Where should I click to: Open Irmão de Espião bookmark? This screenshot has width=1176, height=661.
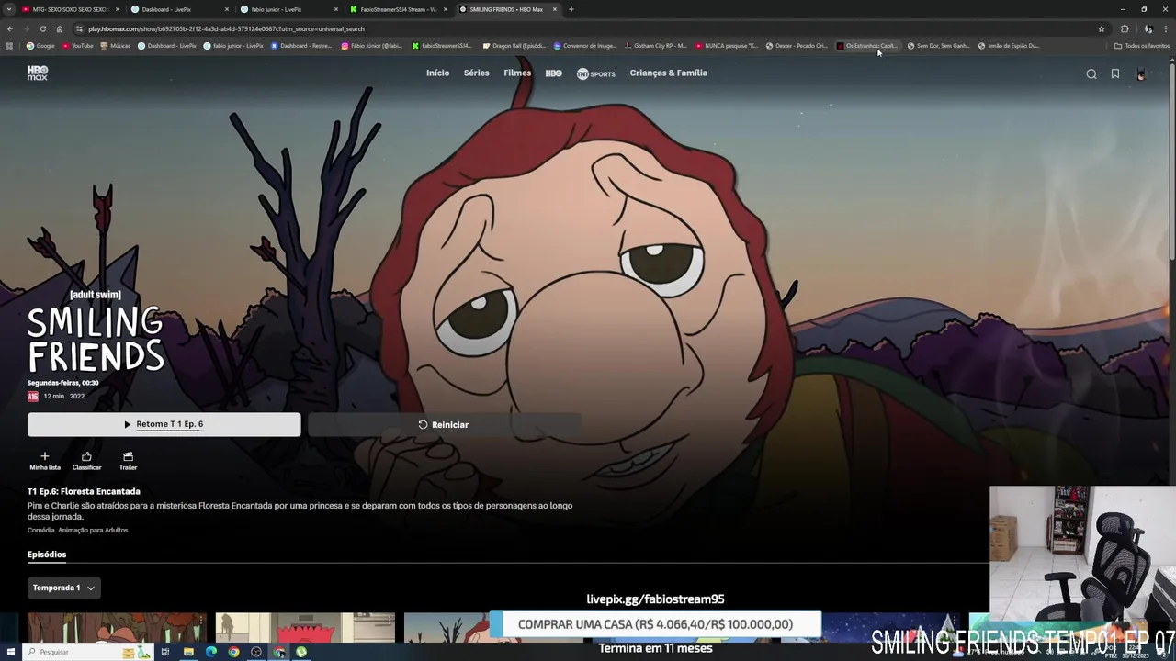[1009, 46]
